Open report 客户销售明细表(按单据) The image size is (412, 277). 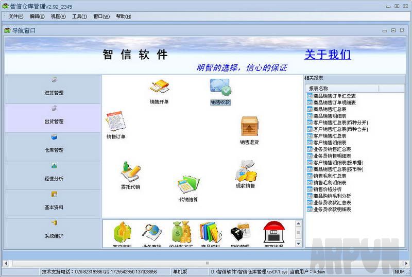(335, 163)
